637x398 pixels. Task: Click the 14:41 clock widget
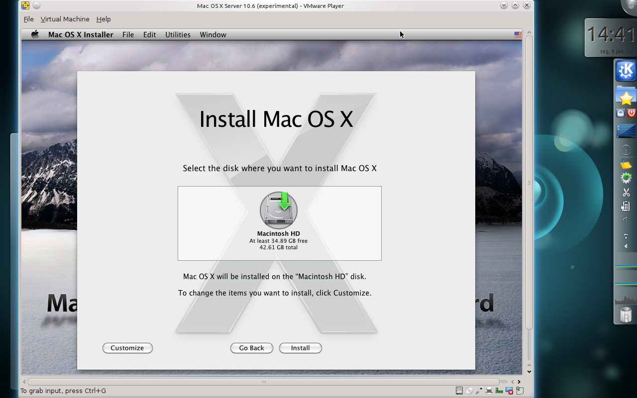tap(611, 37)
